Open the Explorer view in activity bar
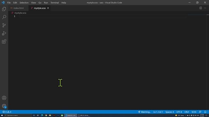 point(4,9)
